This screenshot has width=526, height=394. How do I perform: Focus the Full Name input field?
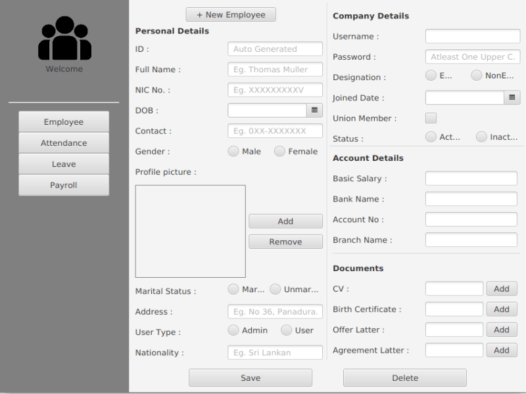tap(275, 70)
